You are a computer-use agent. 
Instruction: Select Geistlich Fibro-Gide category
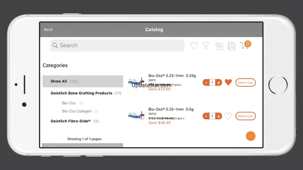75,121
